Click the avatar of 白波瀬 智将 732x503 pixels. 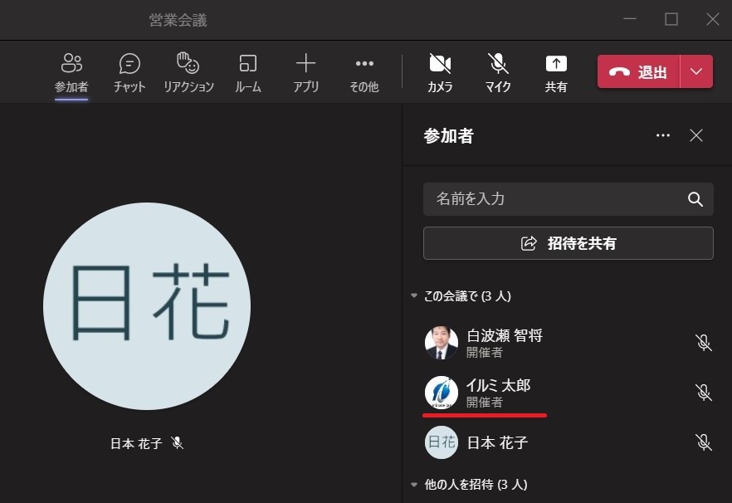coord(442,343)
